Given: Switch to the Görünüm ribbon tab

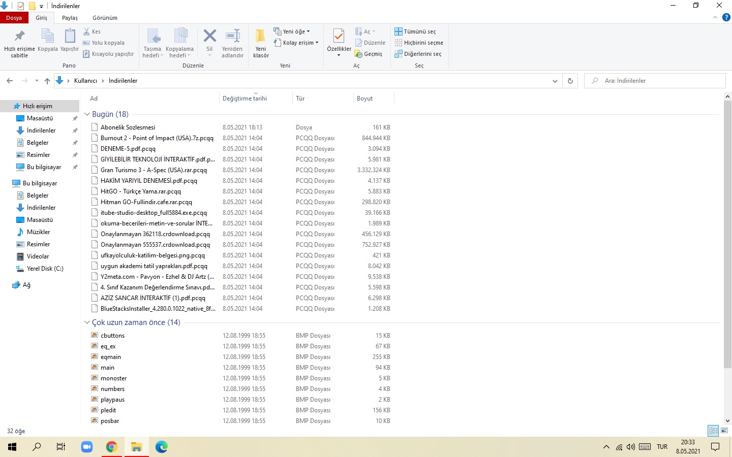Looking at the screenshot, I should (x=105, y=18).
